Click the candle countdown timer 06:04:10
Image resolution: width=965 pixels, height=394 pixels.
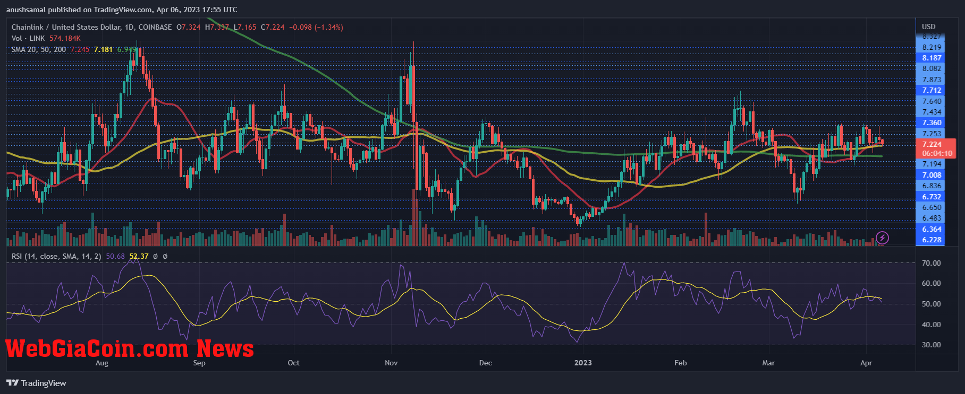pyautogui.click(x=936, y=153)
